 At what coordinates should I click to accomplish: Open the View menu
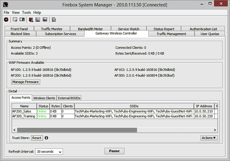(16, 12)
